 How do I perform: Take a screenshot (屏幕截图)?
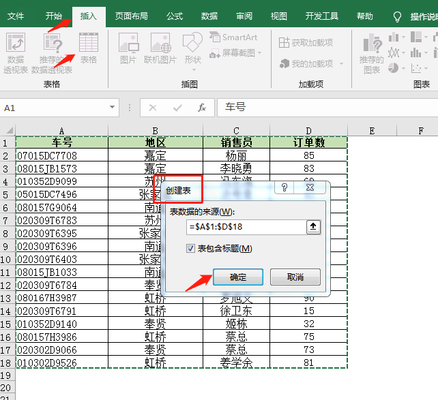[233, 52]
